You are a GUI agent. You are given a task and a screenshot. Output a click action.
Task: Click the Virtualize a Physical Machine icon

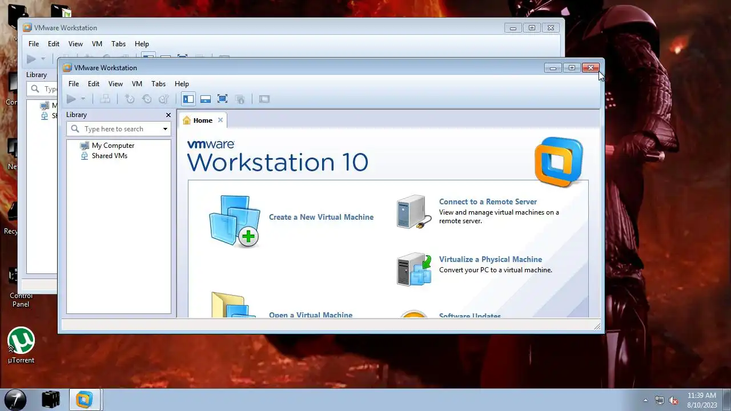414,269
